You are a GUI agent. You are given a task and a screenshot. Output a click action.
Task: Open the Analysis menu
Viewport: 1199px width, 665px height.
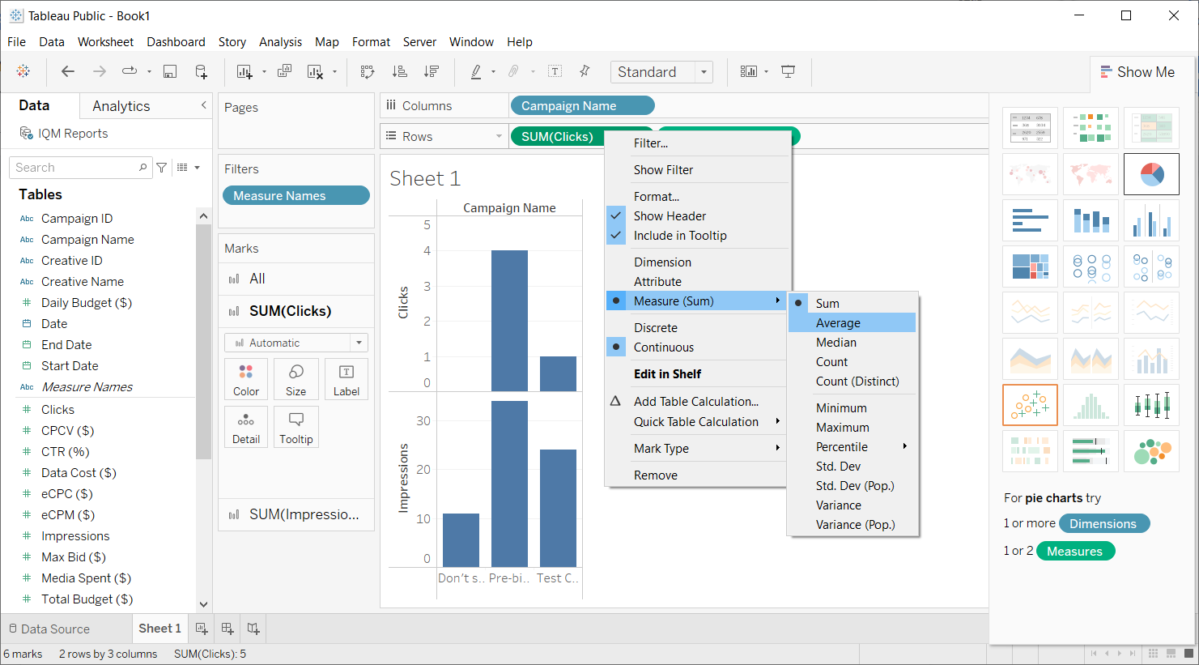(x=280, y=42)
